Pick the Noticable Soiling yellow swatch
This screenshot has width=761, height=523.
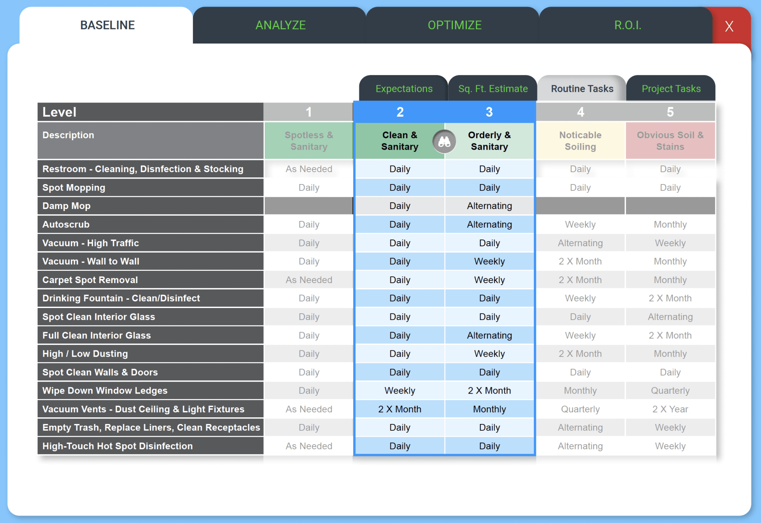(x=580, y=141)
